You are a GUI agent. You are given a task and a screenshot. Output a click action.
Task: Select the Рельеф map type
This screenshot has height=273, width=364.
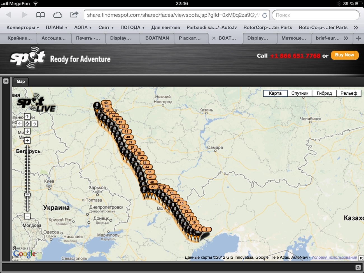349,93
